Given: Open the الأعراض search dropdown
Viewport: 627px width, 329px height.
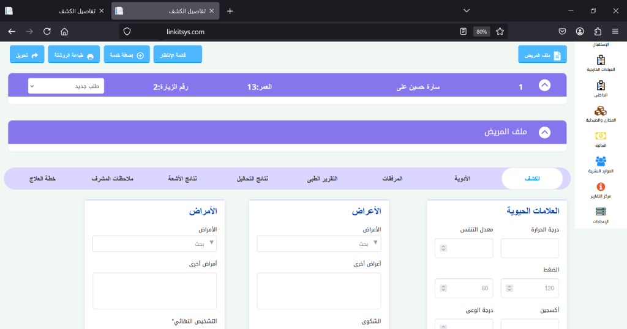Looking at the screenshot, I should point(318,243).
